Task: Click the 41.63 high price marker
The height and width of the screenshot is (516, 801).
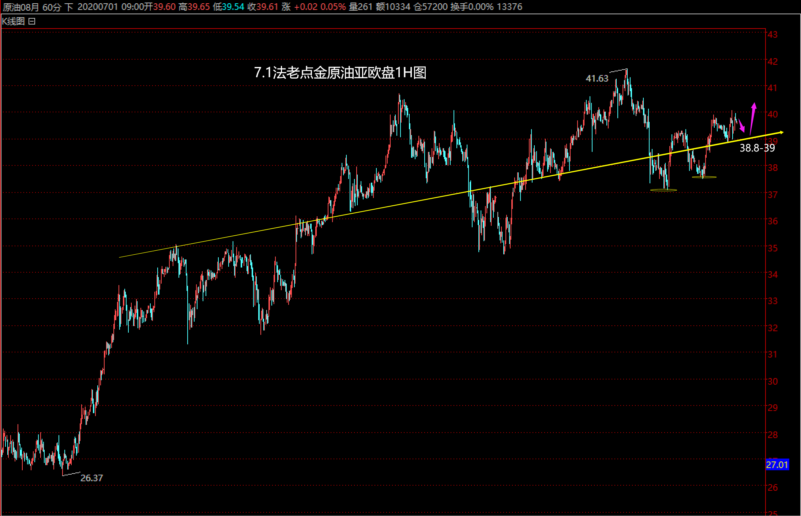Action: coord(597,78)
